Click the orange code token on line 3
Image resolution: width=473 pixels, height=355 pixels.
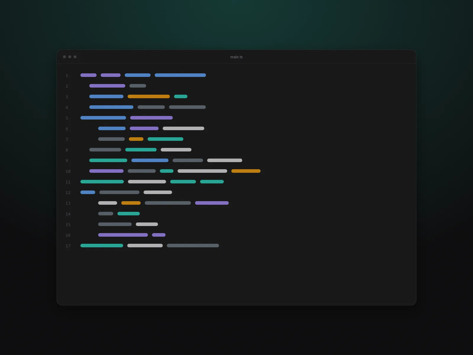click(x=149, y=96)
